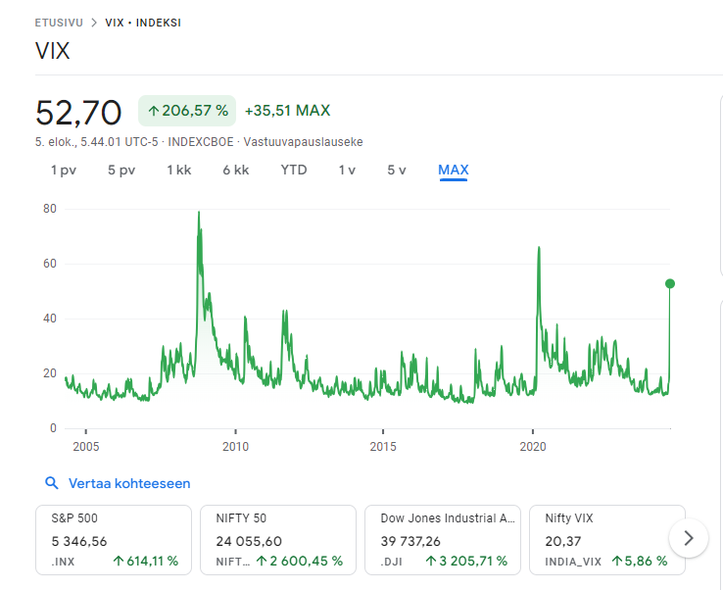Screen dimensions: 723x590
Task: Open the Vertaa kohteeseen compare link
Action: click(x=129, y=483)
